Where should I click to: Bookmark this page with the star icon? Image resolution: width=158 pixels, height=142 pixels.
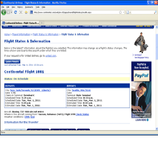pos(121,12)
